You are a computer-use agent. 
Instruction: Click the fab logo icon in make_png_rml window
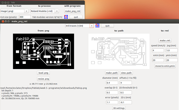97,26
